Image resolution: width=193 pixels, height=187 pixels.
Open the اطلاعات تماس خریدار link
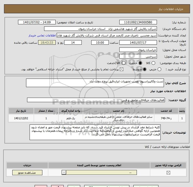(42, 35)
